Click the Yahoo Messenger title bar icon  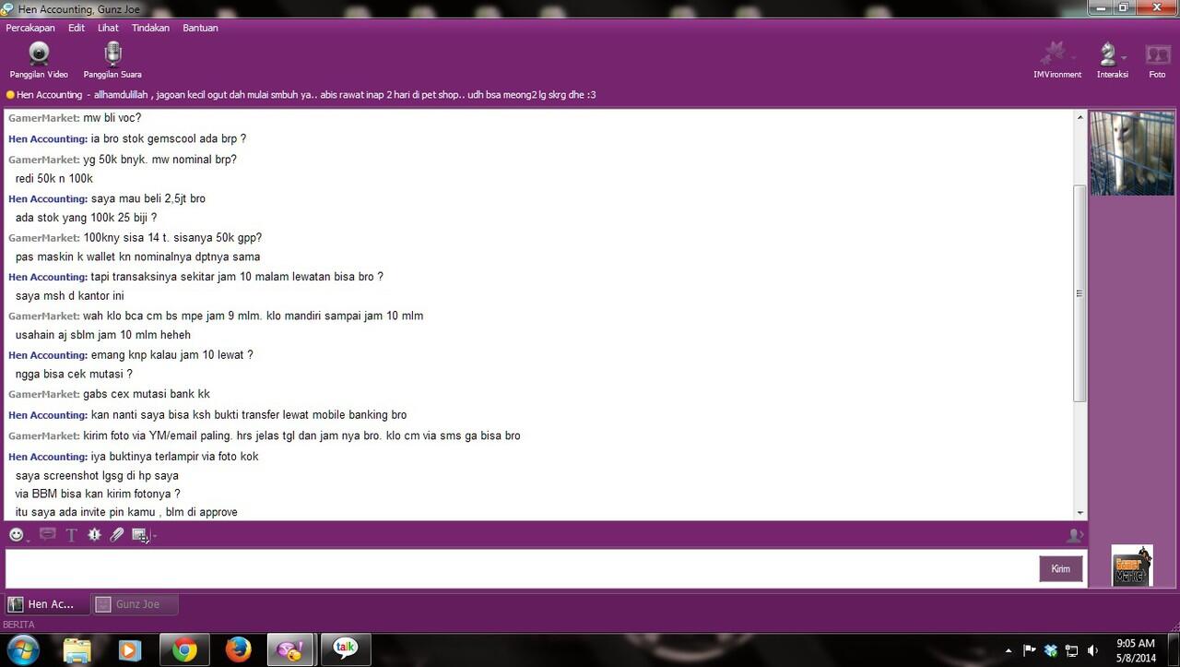[x=7, y=7]
